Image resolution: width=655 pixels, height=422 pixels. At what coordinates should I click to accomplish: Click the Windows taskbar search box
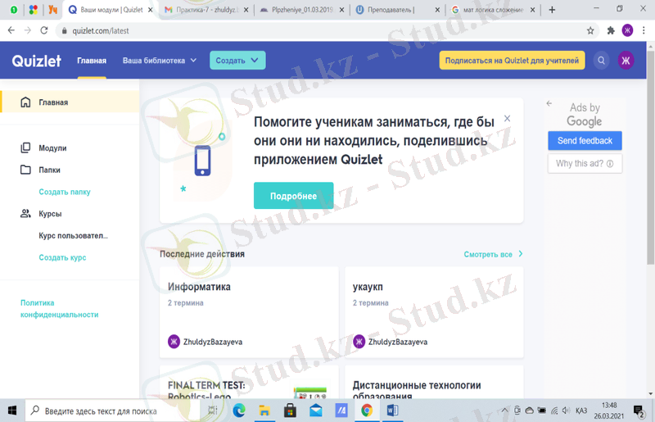pos(113,411)
